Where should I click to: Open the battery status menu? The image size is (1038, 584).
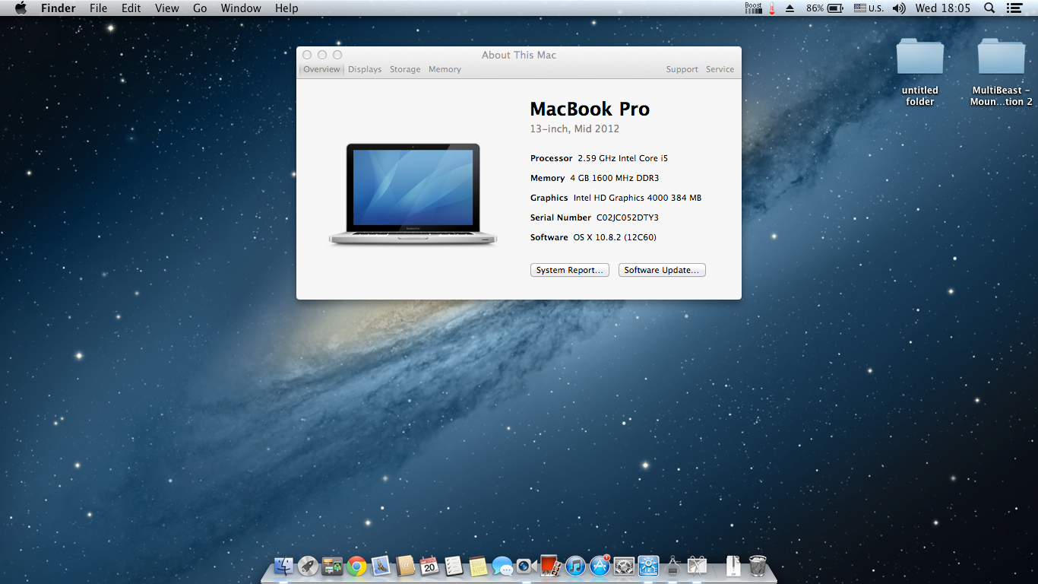[825, 8]
